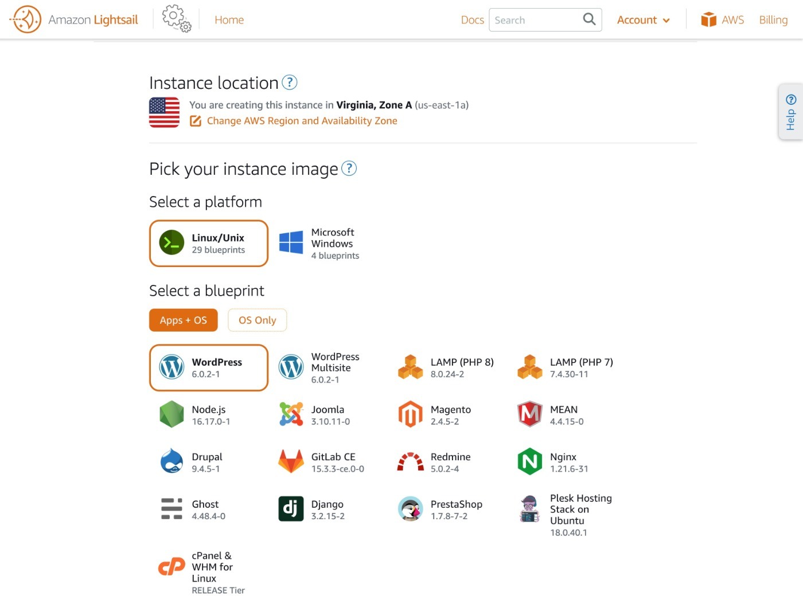The image size is (803, 608).
Task: Choose the Linux/Unix platform card
Action: point(209,244)
